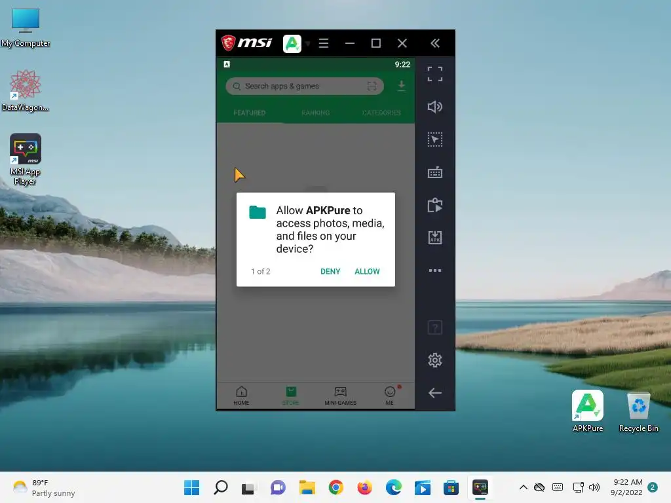Click the touch keyboard tray icon
The height and width of the screenshot is (503, 671).
tap(558, 487)
